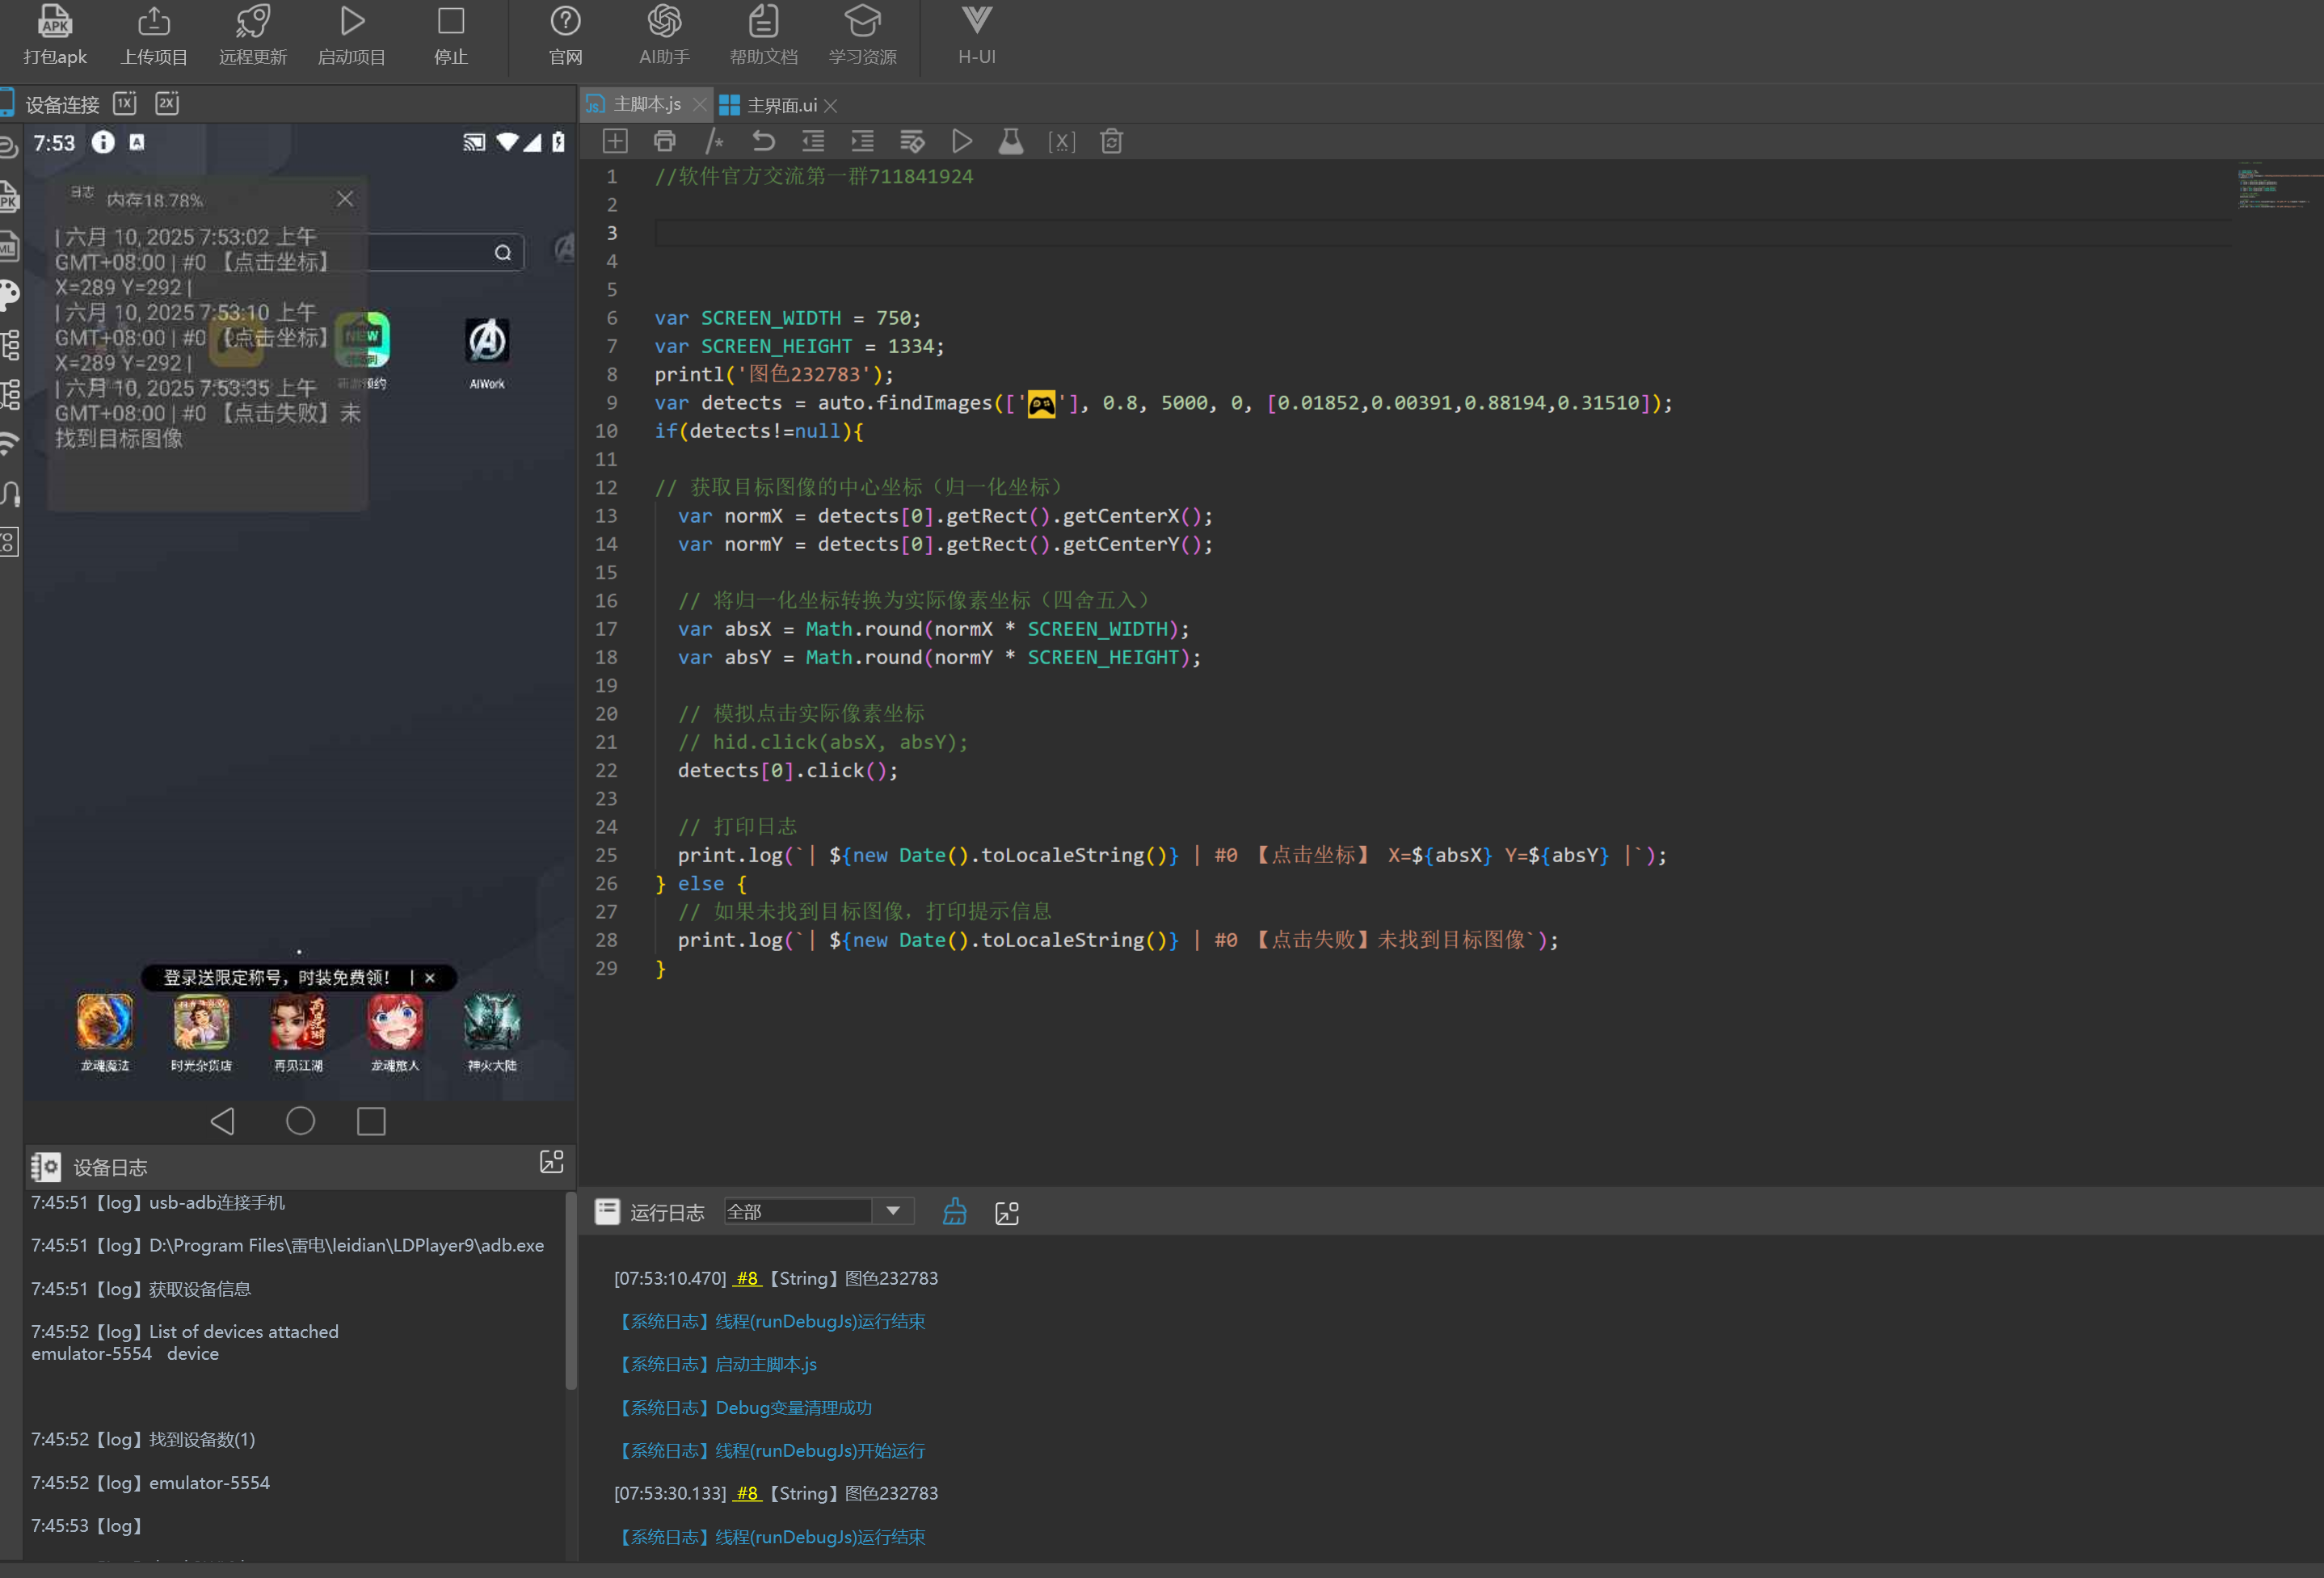
Task: Click the format/clear code eraser icon
Action: point(912,141)
